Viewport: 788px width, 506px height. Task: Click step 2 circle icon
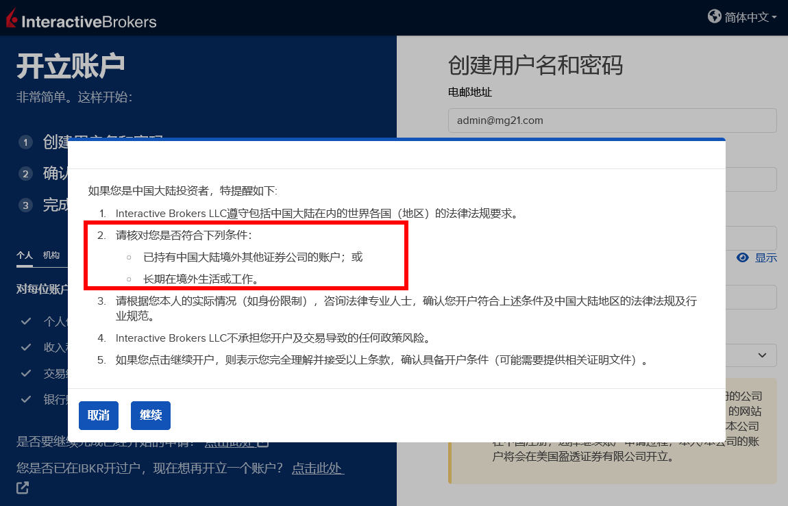25,174
